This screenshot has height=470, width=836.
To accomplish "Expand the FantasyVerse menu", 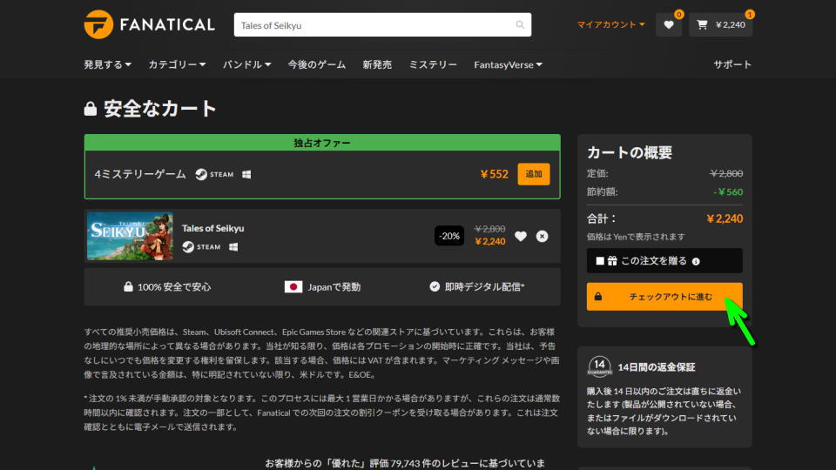I will tap(508, 64).
